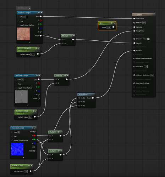
Task: Collapse the skin-colored Texture Sample using its header chevron
Action: 42,12
